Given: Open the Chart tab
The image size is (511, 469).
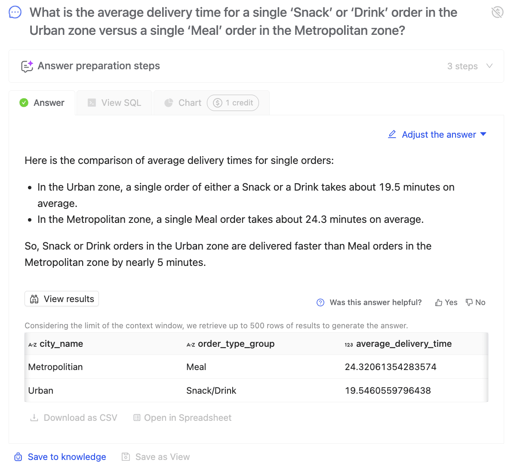Looking at the screenshot, I should pos(183,103).
